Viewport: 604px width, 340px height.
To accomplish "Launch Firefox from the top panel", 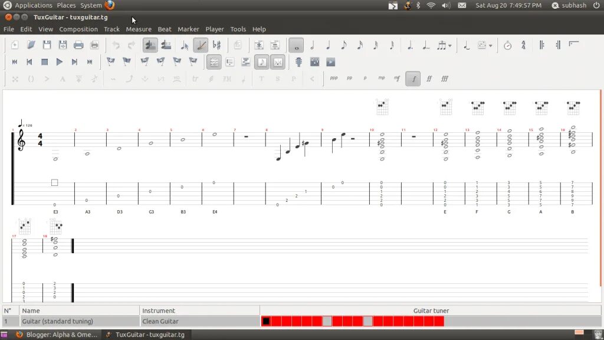I will tap(110, 5).
